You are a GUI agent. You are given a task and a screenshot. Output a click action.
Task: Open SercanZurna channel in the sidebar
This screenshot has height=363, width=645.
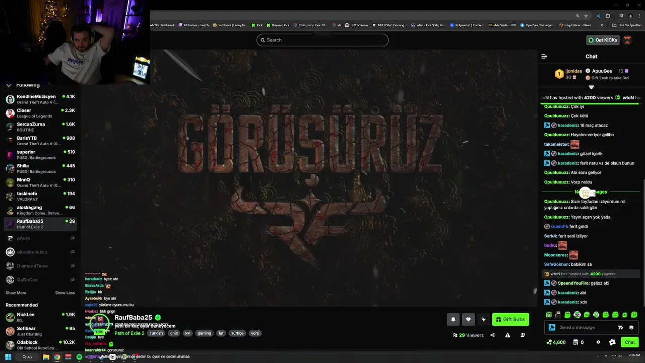[x=40, y=127]
